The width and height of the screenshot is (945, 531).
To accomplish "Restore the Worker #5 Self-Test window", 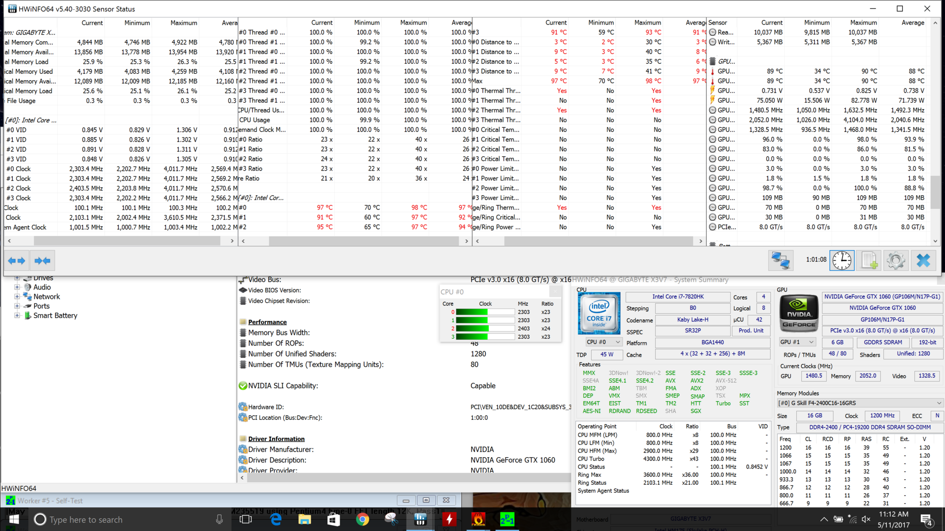I will click(x=426, y=501).
